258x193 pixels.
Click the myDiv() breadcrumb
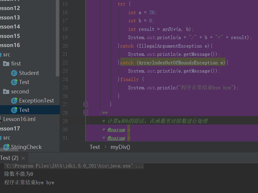(120, 147)
